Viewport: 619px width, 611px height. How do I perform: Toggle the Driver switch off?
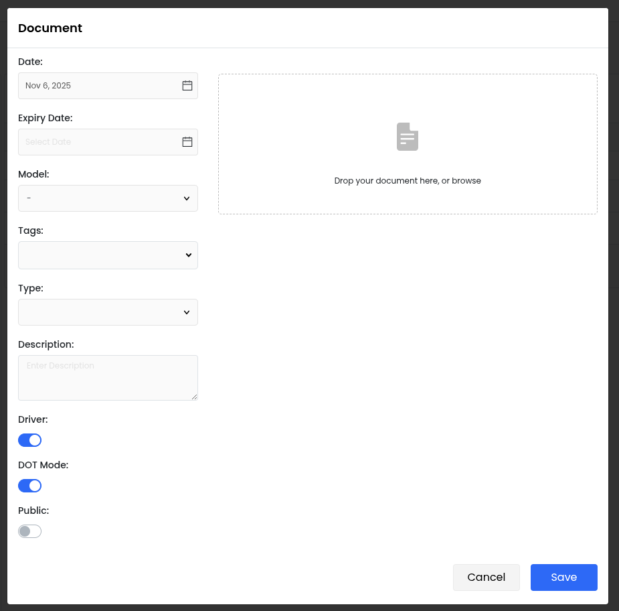tap(30, 440)
